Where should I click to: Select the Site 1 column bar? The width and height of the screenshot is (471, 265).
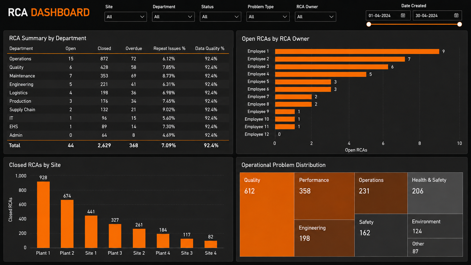(x=91, y=232)
